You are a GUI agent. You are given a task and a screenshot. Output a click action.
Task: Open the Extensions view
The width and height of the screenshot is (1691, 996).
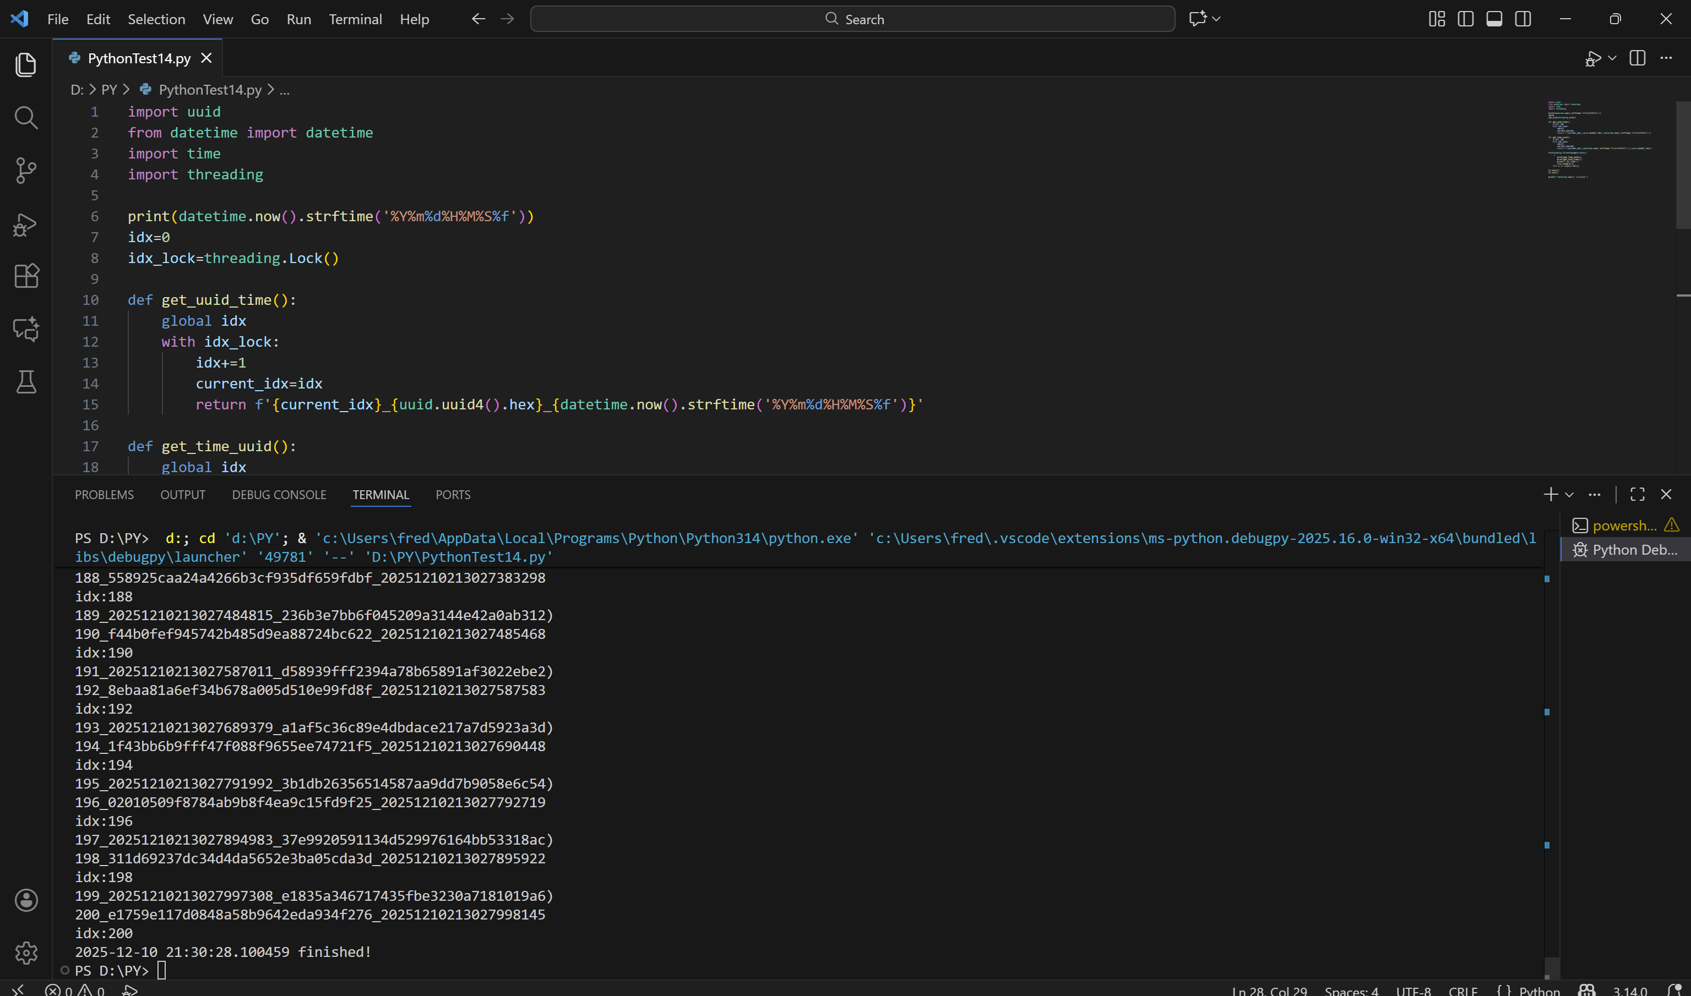(25, 276)
